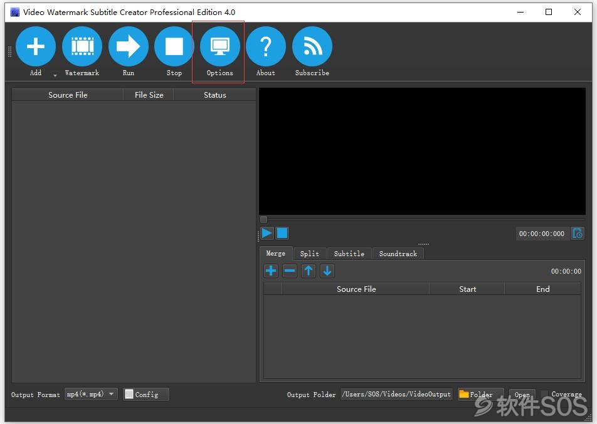Click the Add files plus icon

click(x=36, y=46)
